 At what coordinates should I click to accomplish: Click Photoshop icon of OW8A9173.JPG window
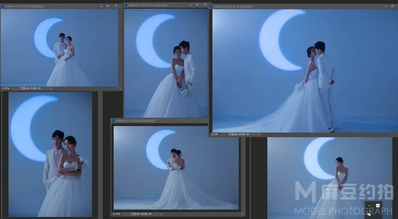pos(126,5)
